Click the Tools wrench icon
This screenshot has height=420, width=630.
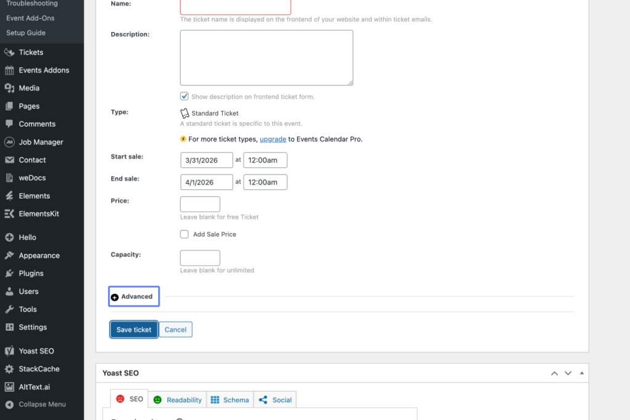click(x=9, y=309)
